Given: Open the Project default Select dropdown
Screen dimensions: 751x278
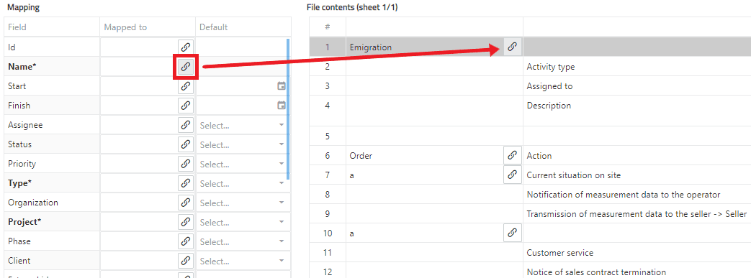Looking at the screenshot, I should click(x=243, y=223).
